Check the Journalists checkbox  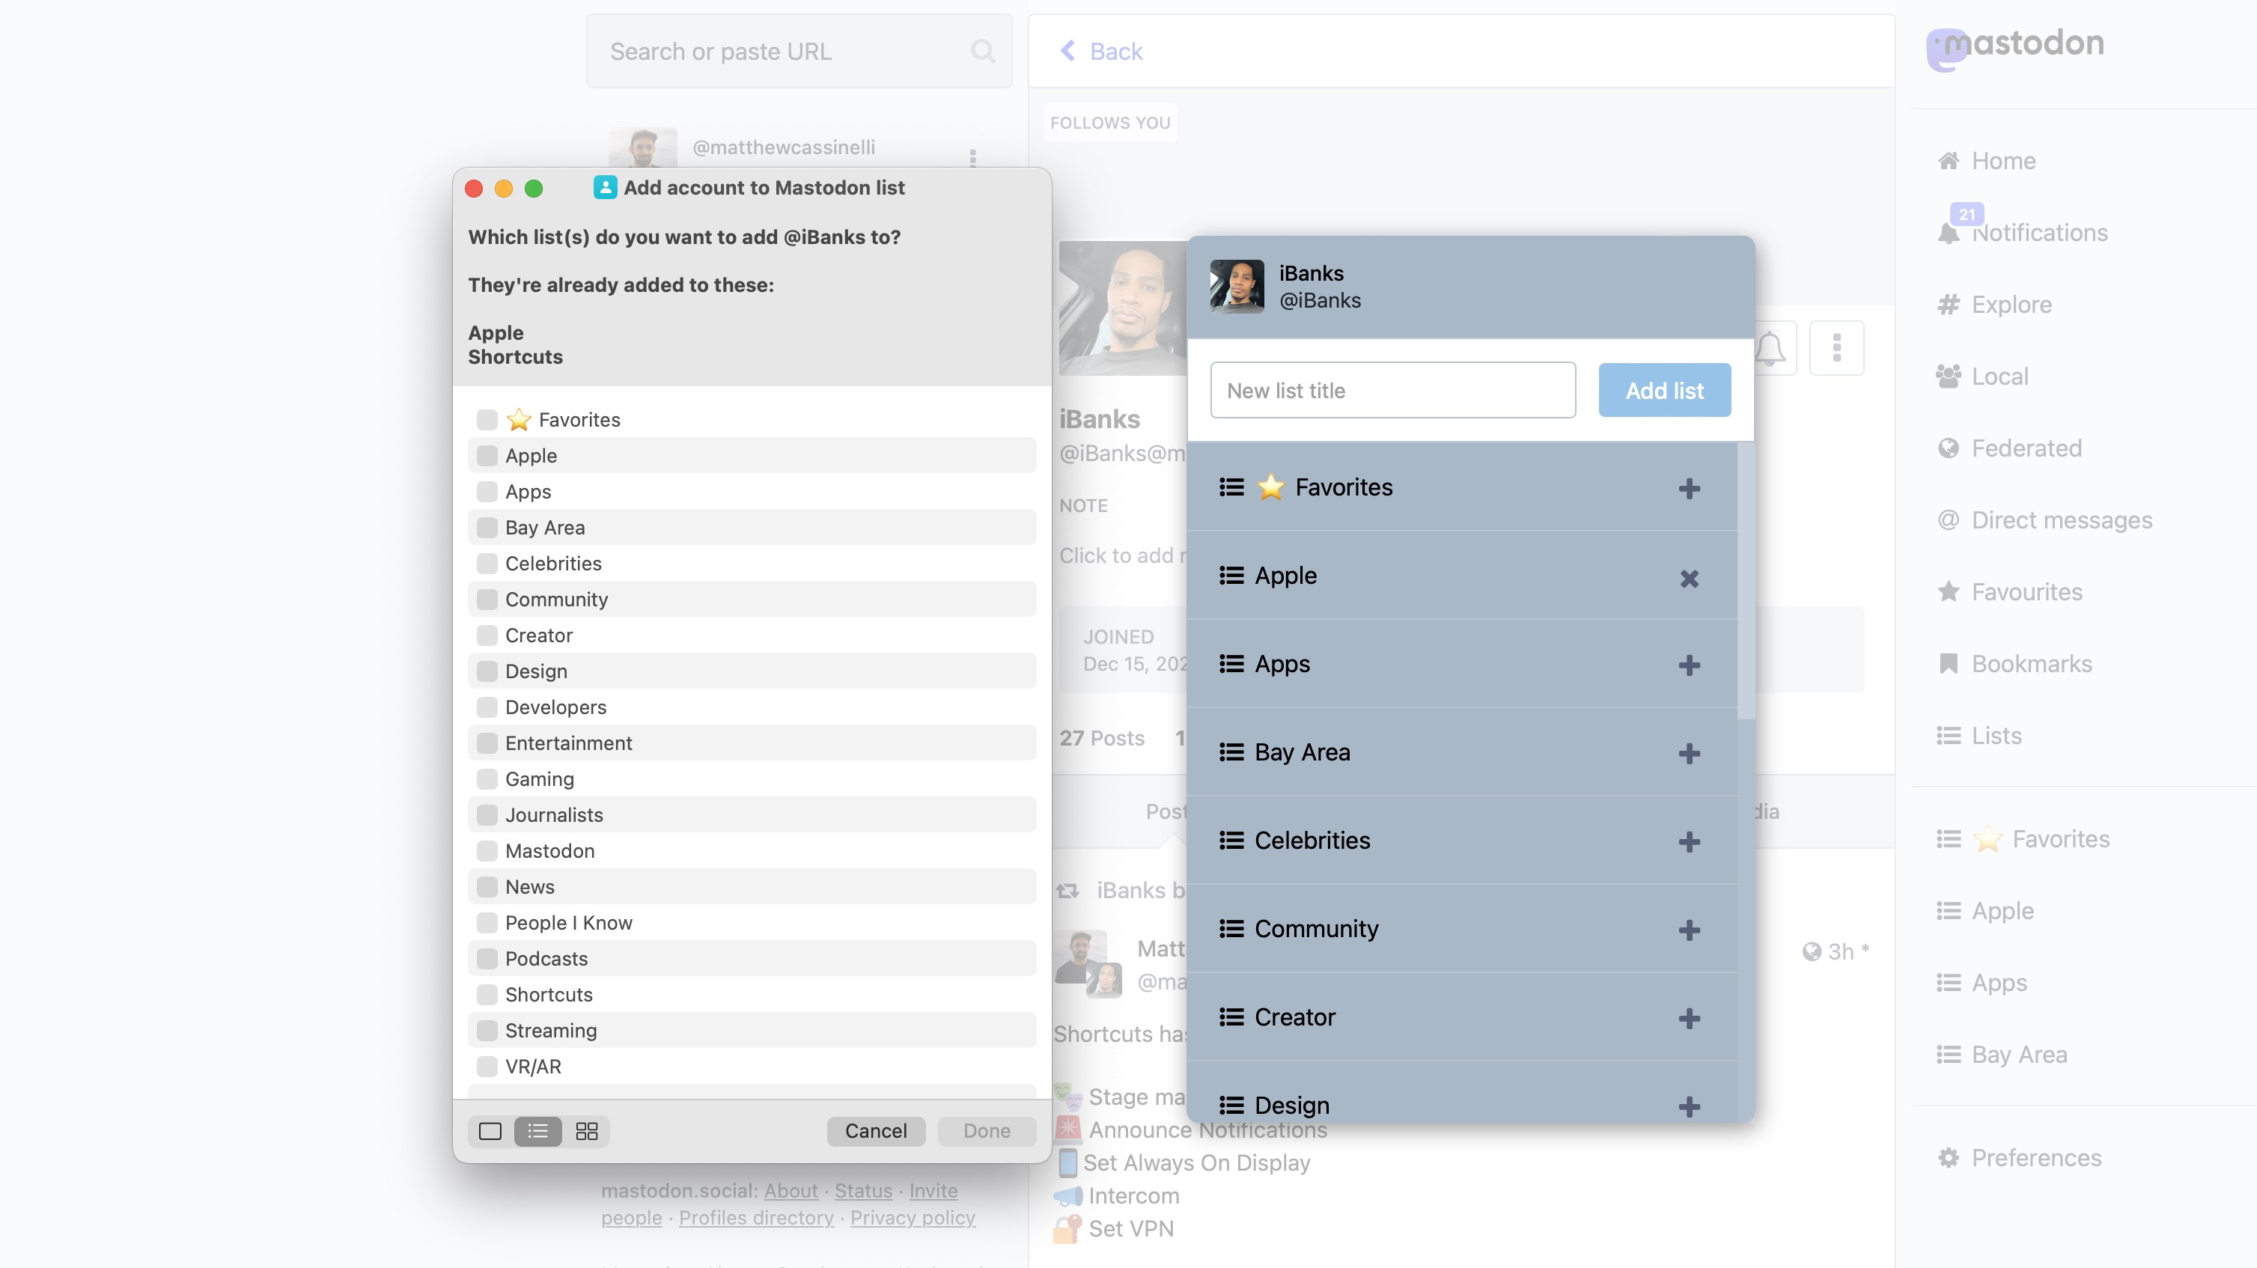click(487, 815)
